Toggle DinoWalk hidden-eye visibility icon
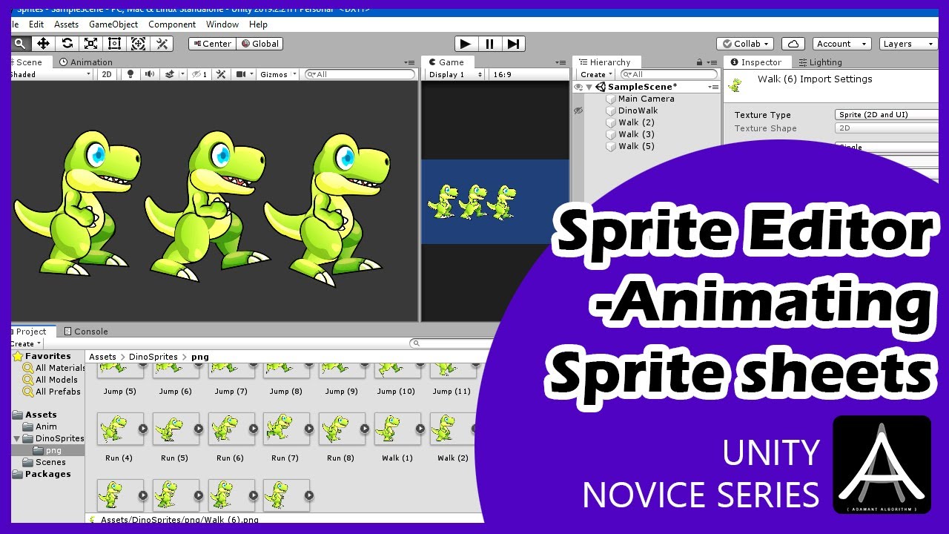Image resolution: width=949 pixels, height=534 pixels. click(578, 111)
